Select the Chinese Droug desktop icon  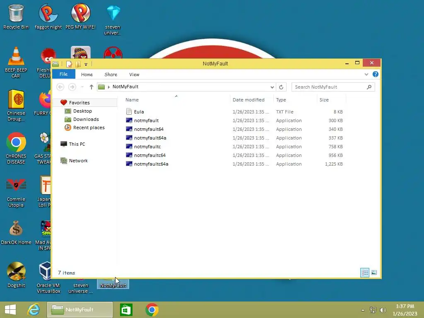coord(16,106)
